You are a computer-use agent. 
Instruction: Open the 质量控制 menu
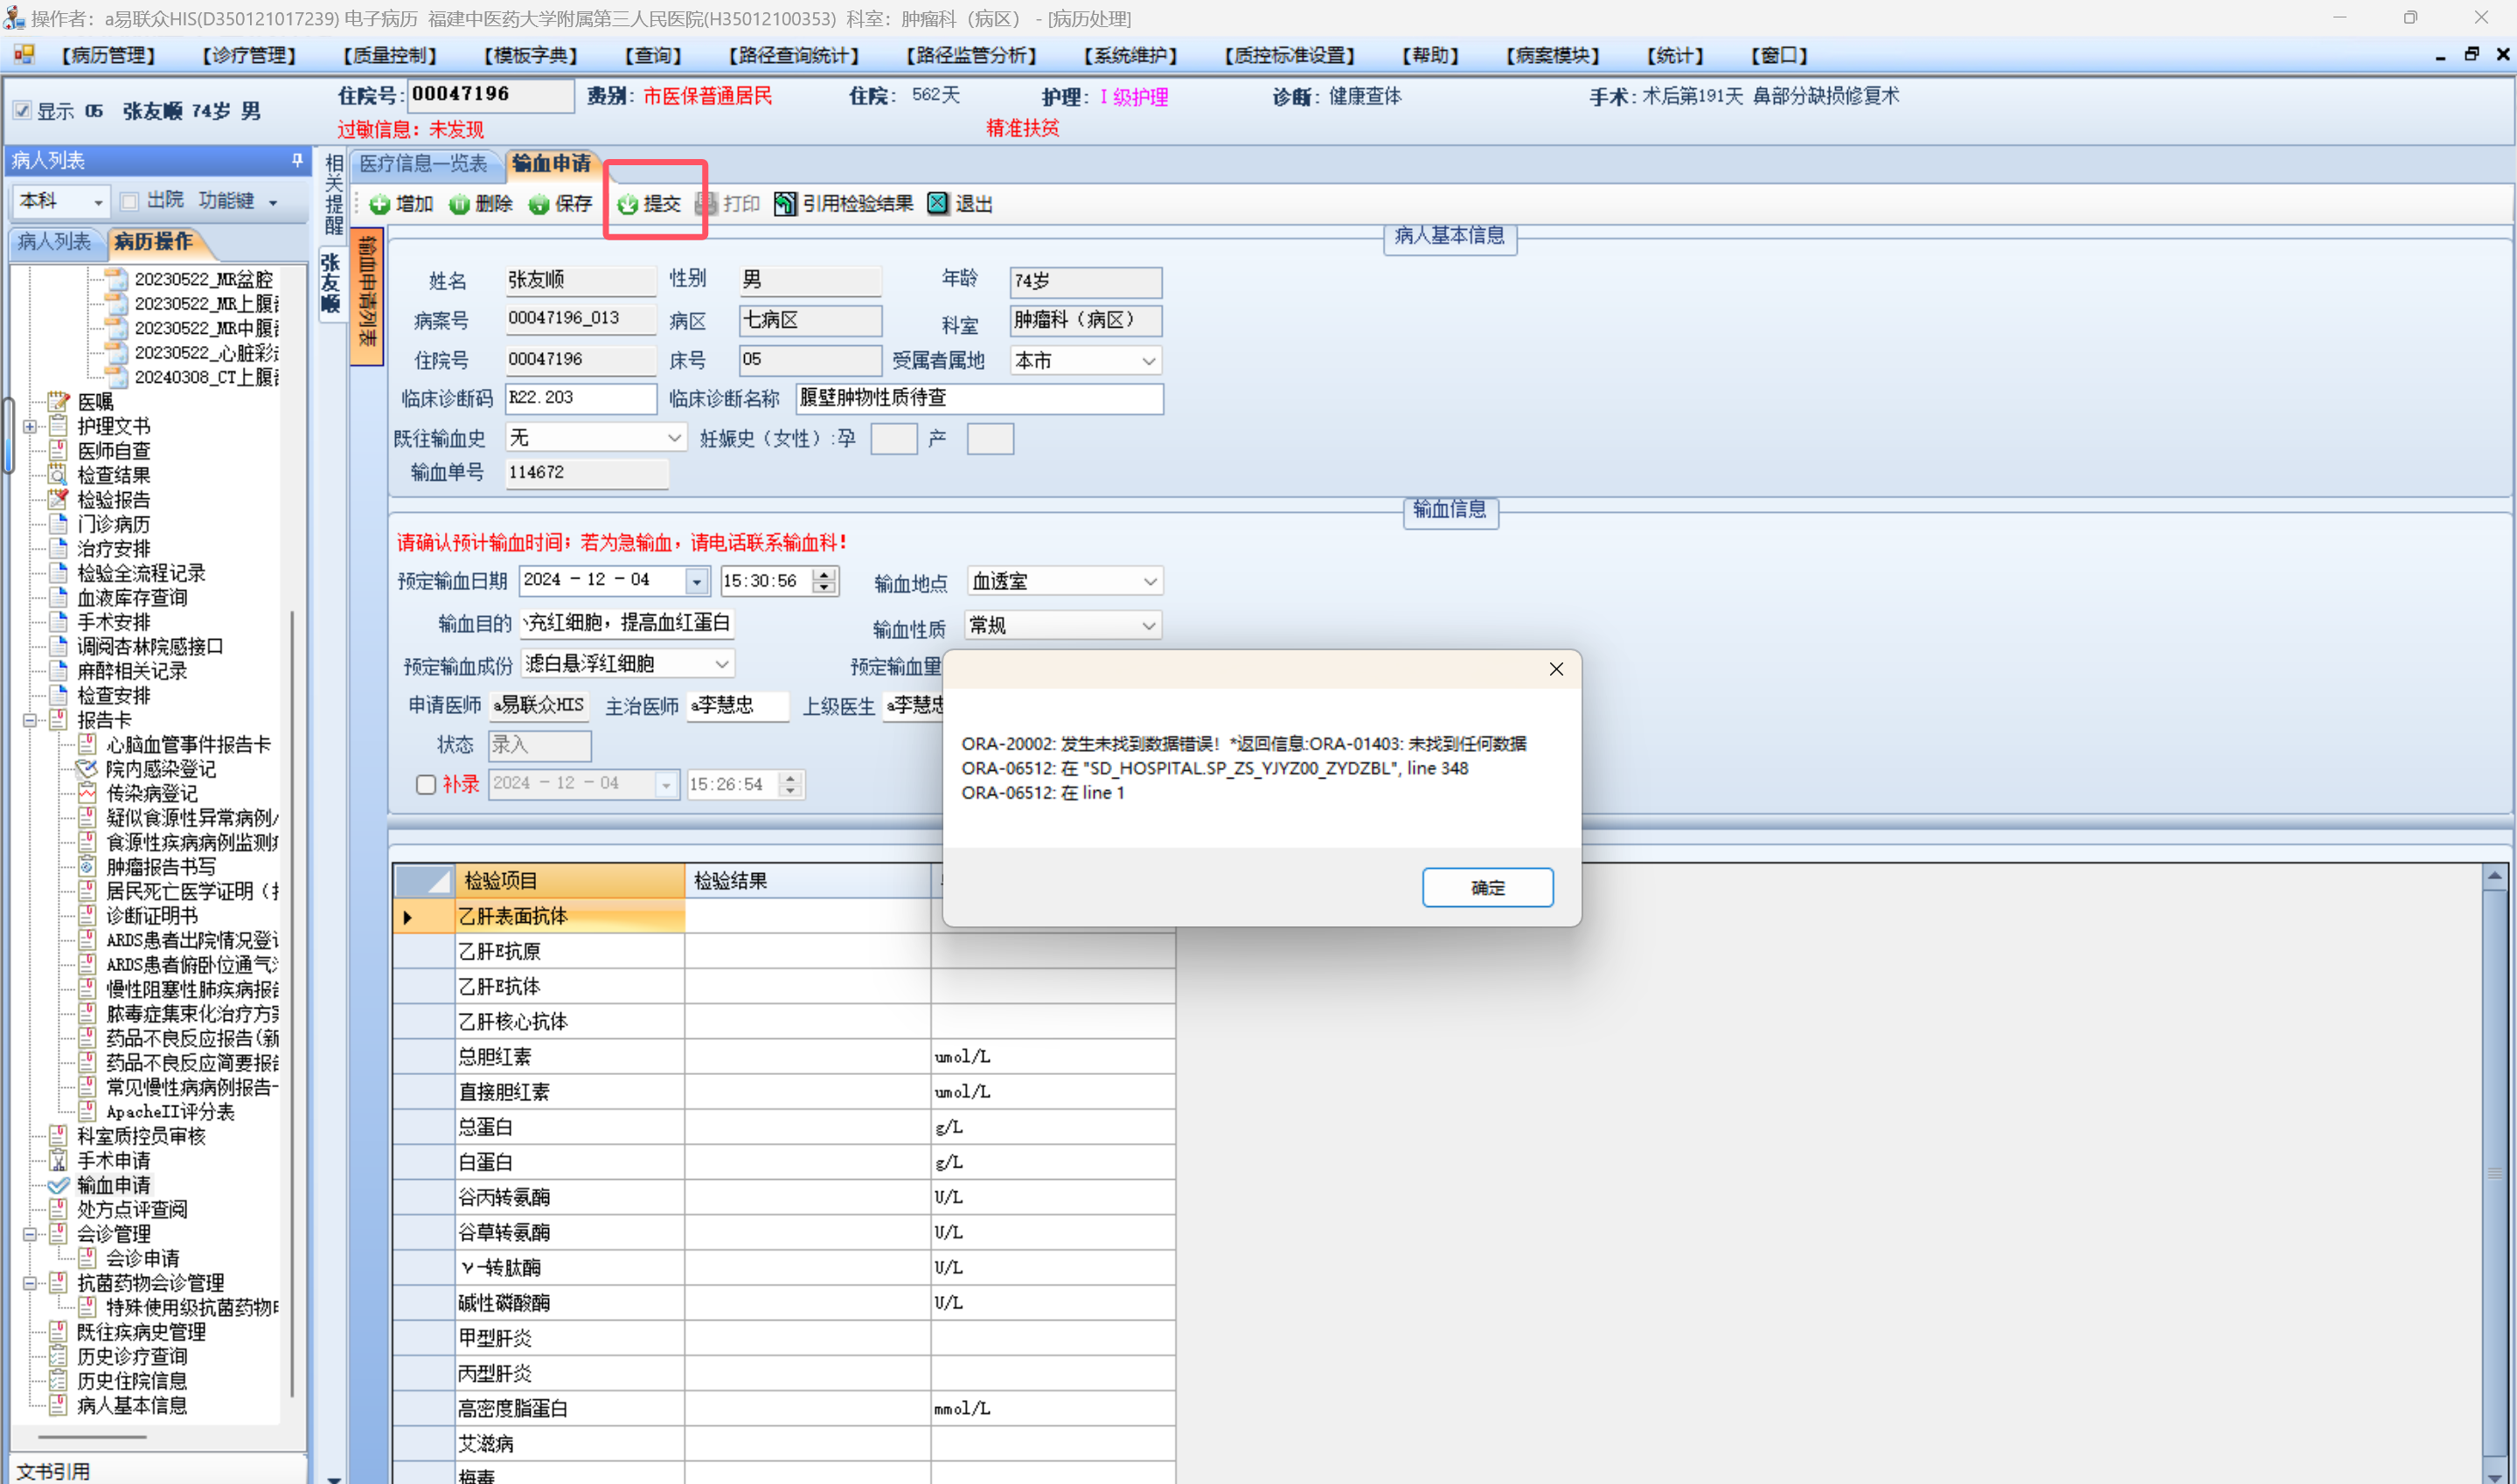pyautogui.click(x=390, y=55)
